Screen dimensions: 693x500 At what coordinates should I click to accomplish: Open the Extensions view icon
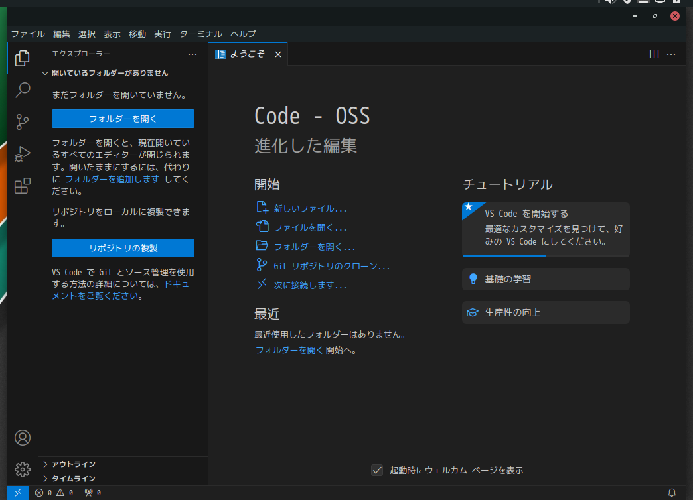22,186
